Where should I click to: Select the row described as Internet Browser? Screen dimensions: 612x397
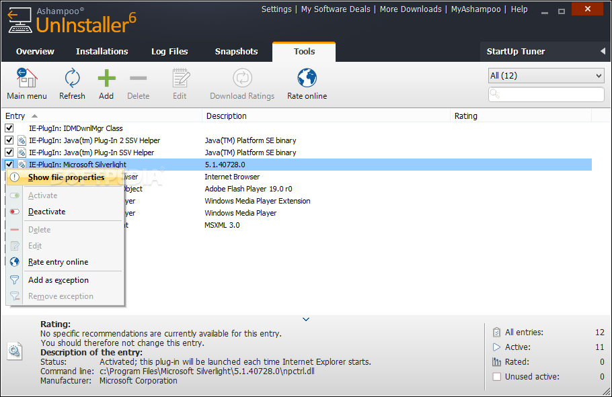point(358,177)
